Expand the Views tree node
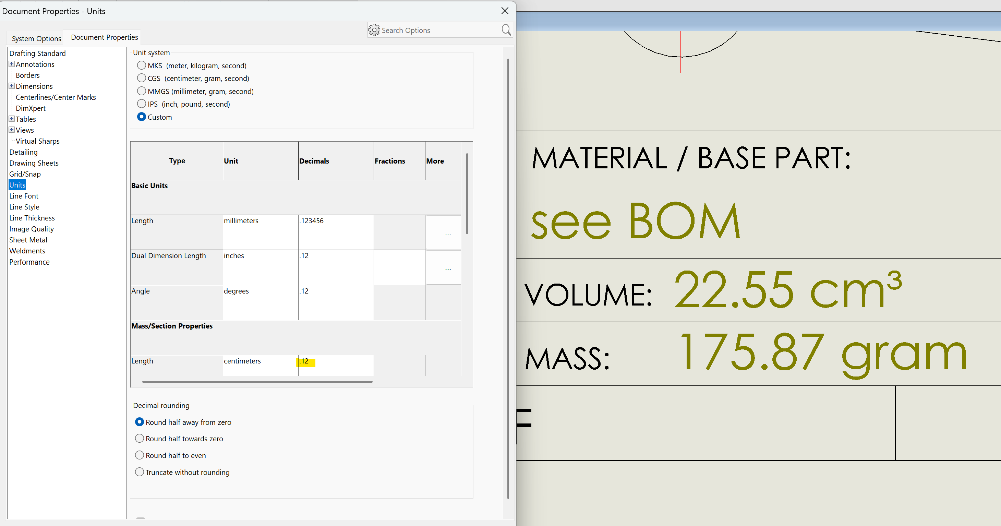This screenshot has height=526, width=1001. (x=12, y=130)
